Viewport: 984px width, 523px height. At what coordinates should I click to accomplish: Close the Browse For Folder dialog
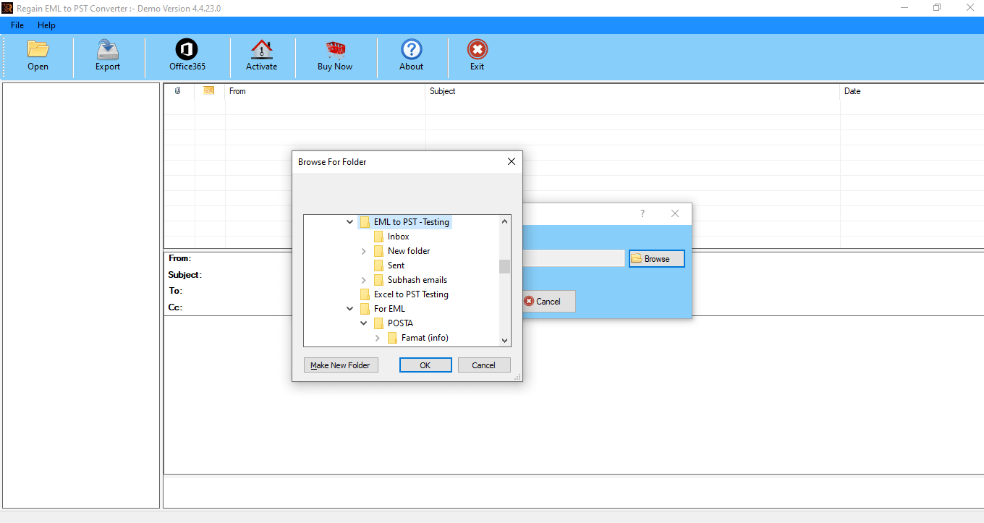pyautogui.click(x=511, y=161)
